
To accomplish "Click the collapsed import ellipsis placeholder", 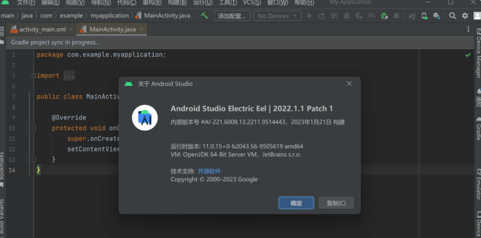I will [x=69, y=76].
